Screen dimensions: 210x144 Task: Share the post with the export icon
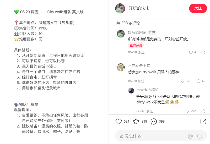pos(203,121)
